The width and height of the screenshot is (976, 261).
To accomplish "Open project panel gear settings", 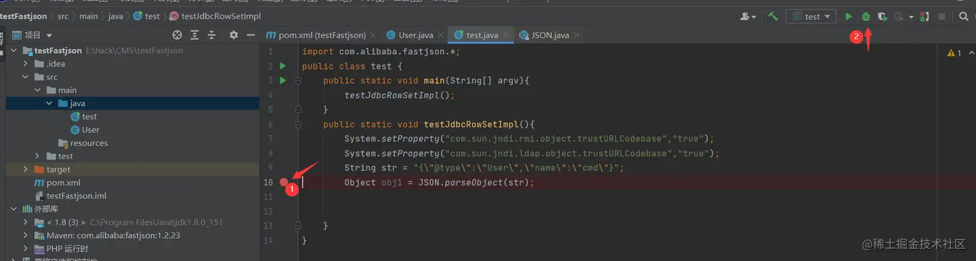I will [234, 35].
